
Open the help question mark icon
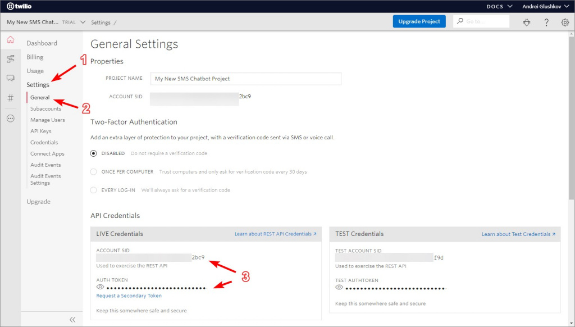point(546,22)
